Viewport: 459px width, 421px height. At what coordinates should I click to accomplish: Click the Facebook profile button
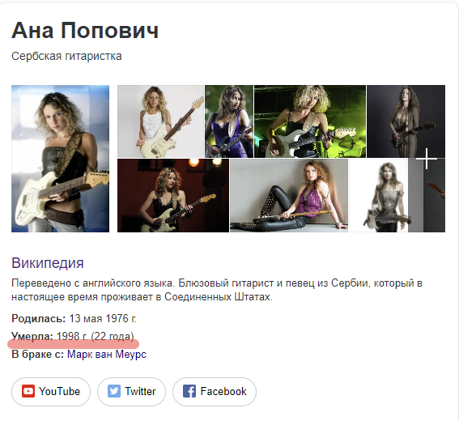tap(215, 391)
